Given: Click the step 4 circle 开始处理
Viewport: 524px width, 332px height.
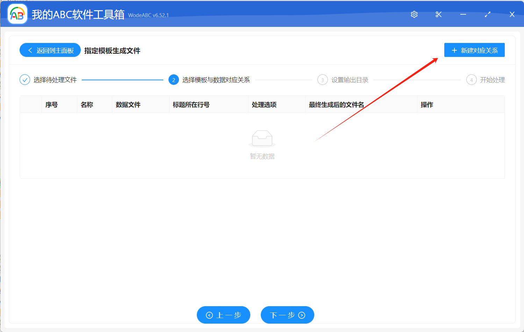Looking at the screenshot, I should tap(471, 80).
